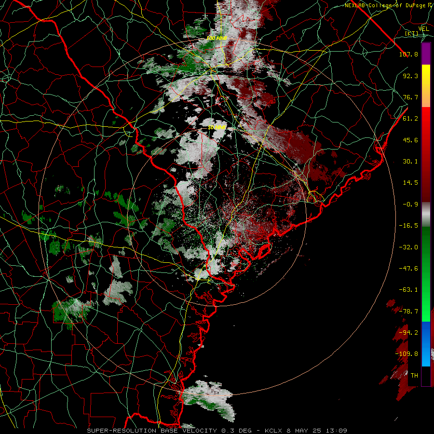Click the blue segment of the color bar
This screenshot has height=434, width=434.
[x=426, y=344]
